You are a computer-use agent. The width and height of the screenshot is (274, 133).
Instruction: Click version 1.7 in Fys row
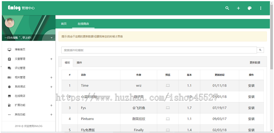[x=189, y=108]
